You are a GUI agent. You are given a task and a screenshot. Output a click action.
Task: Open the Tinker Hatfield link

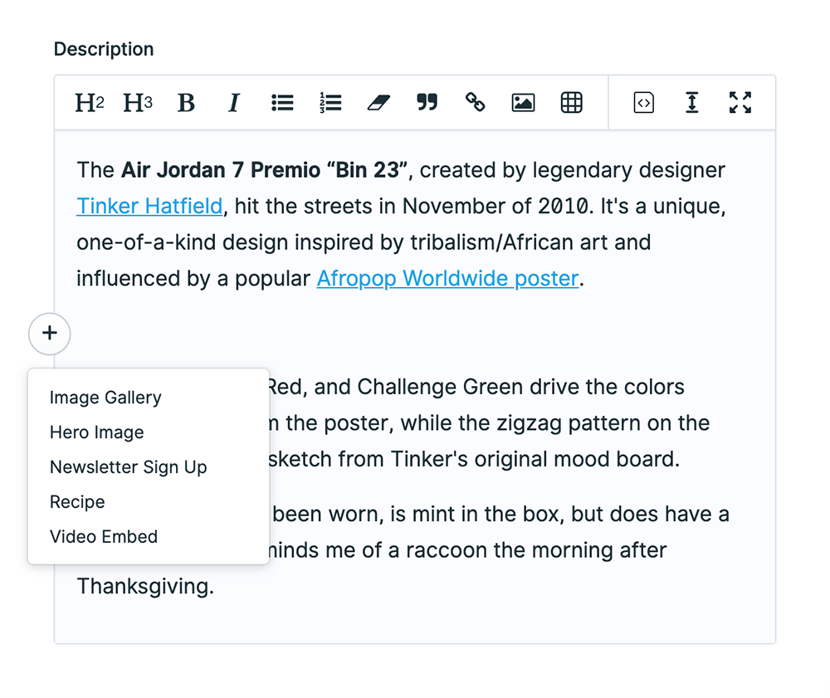pos(149,207)
